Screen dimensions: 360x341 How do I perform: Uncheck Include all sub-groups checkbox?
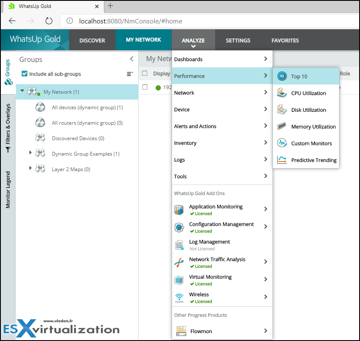pyautogui.click(x=24, y=74)
